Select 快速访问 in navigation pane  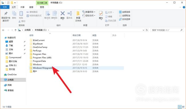point(11,38)
